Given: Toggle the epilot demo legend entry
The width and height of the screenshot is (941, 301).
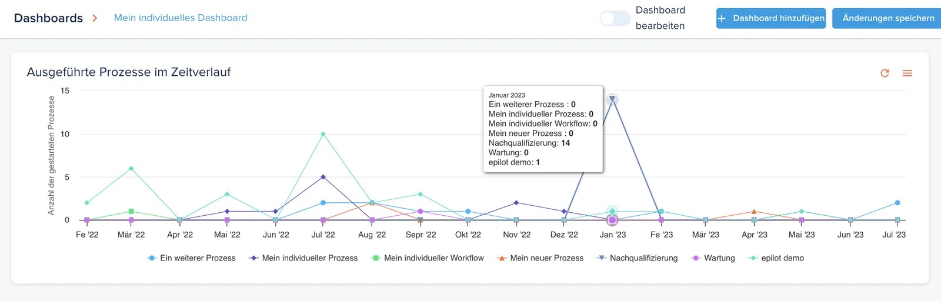Looking at the screenshot, I should 776,258.
